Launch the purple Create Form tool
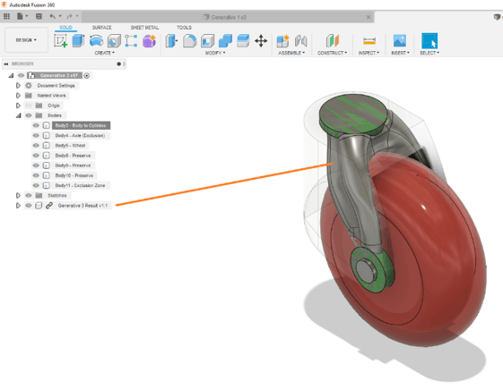This screenshot has height=390, width=503. (149, 41)
